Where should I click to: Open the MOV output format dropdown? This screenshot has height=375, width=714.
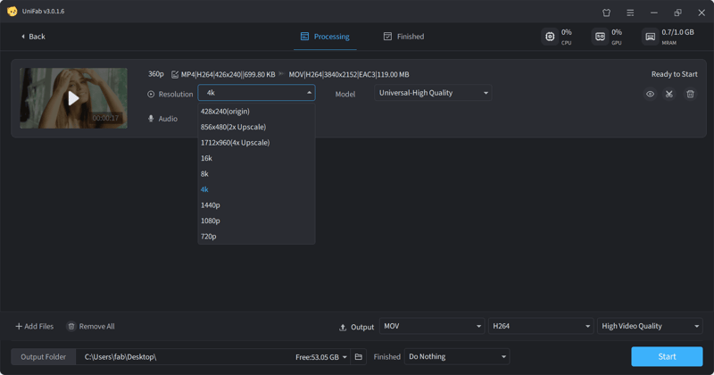click(431, 326)
